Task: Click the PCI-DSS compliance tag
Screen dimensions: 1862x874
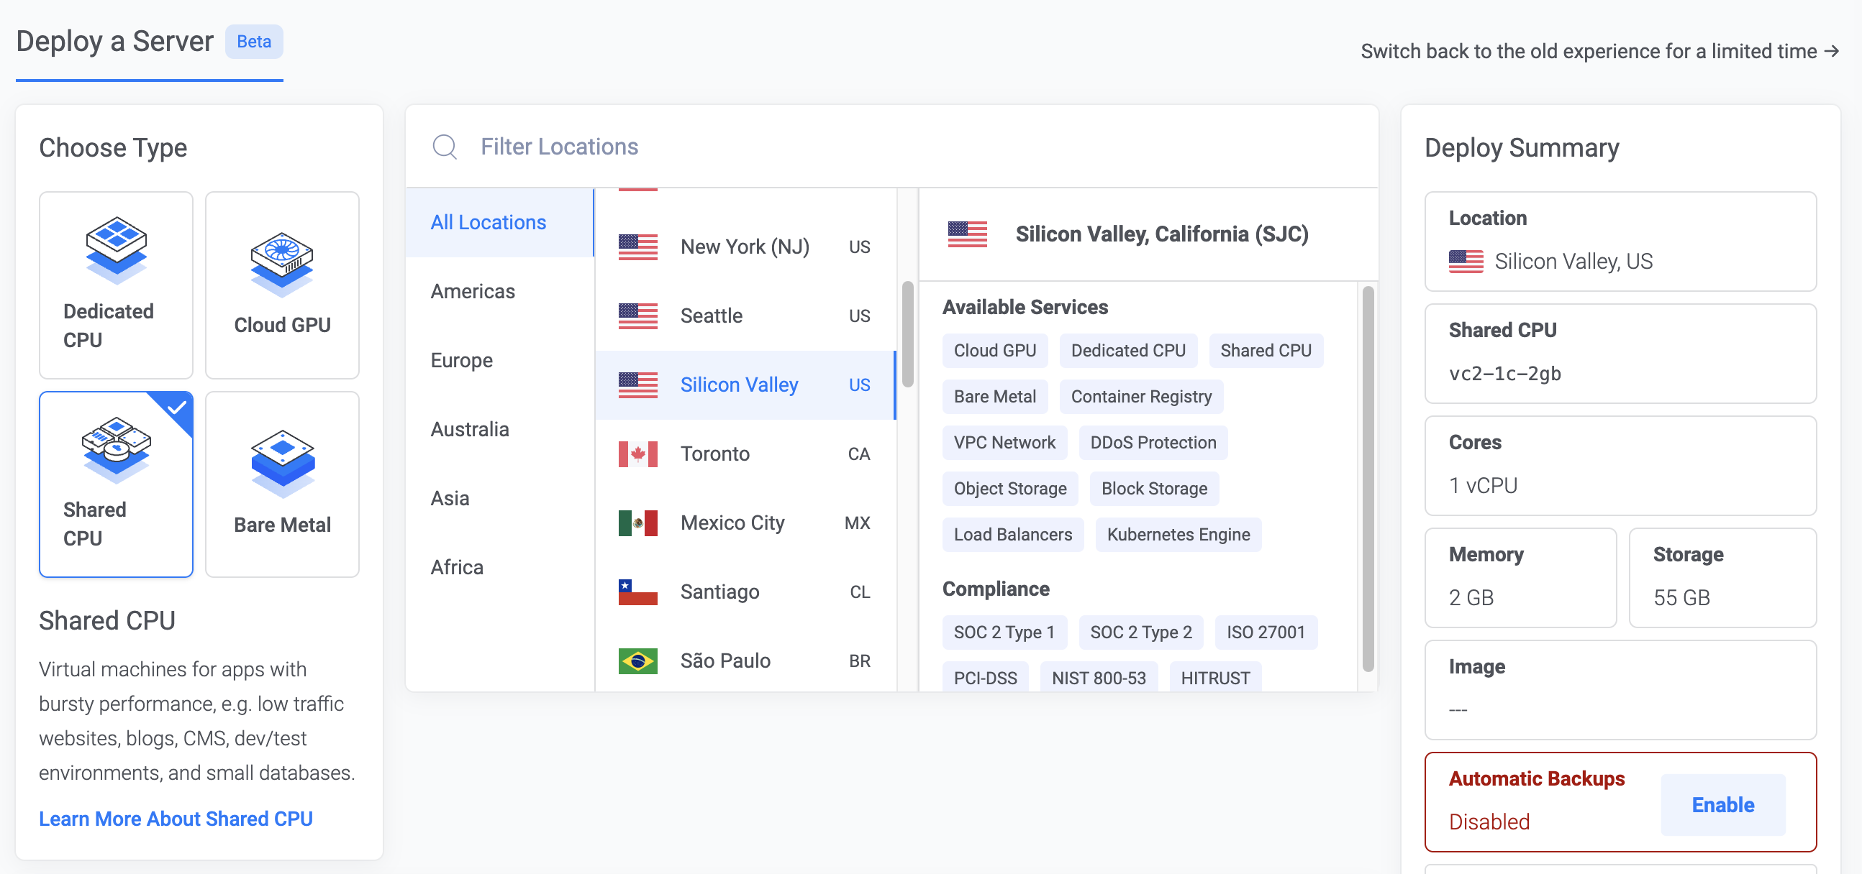Action: [x=985, y=678]
